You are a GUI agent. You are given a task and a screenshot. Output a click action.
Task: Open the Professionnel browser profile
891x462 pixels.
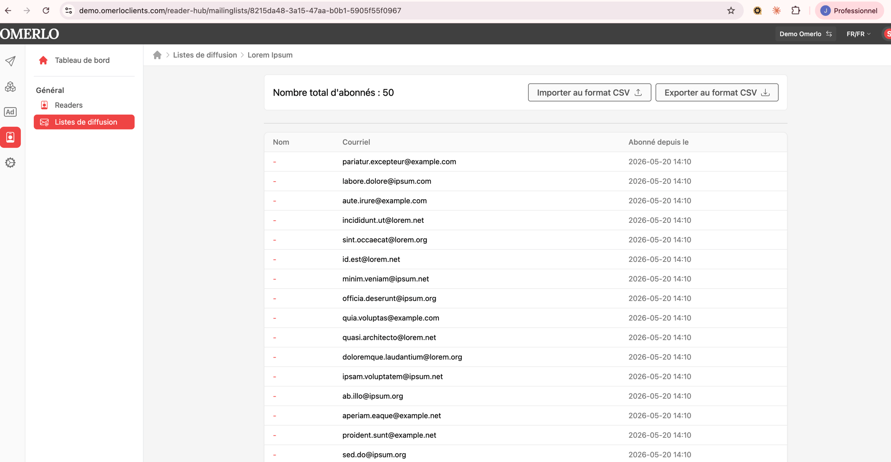tap(849, 10)
